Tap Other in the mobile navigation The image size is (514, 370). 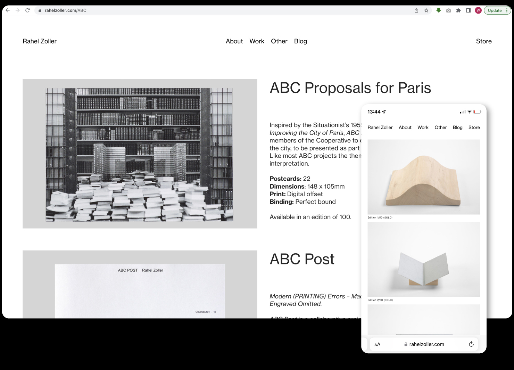click(440, 128)
